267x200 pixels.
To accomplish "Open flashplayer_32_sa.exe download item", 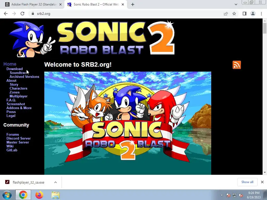I will (28, 182).
